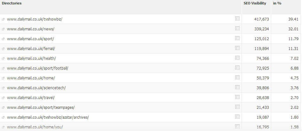Click external link icon beside home/you directory

pos(3,127)
